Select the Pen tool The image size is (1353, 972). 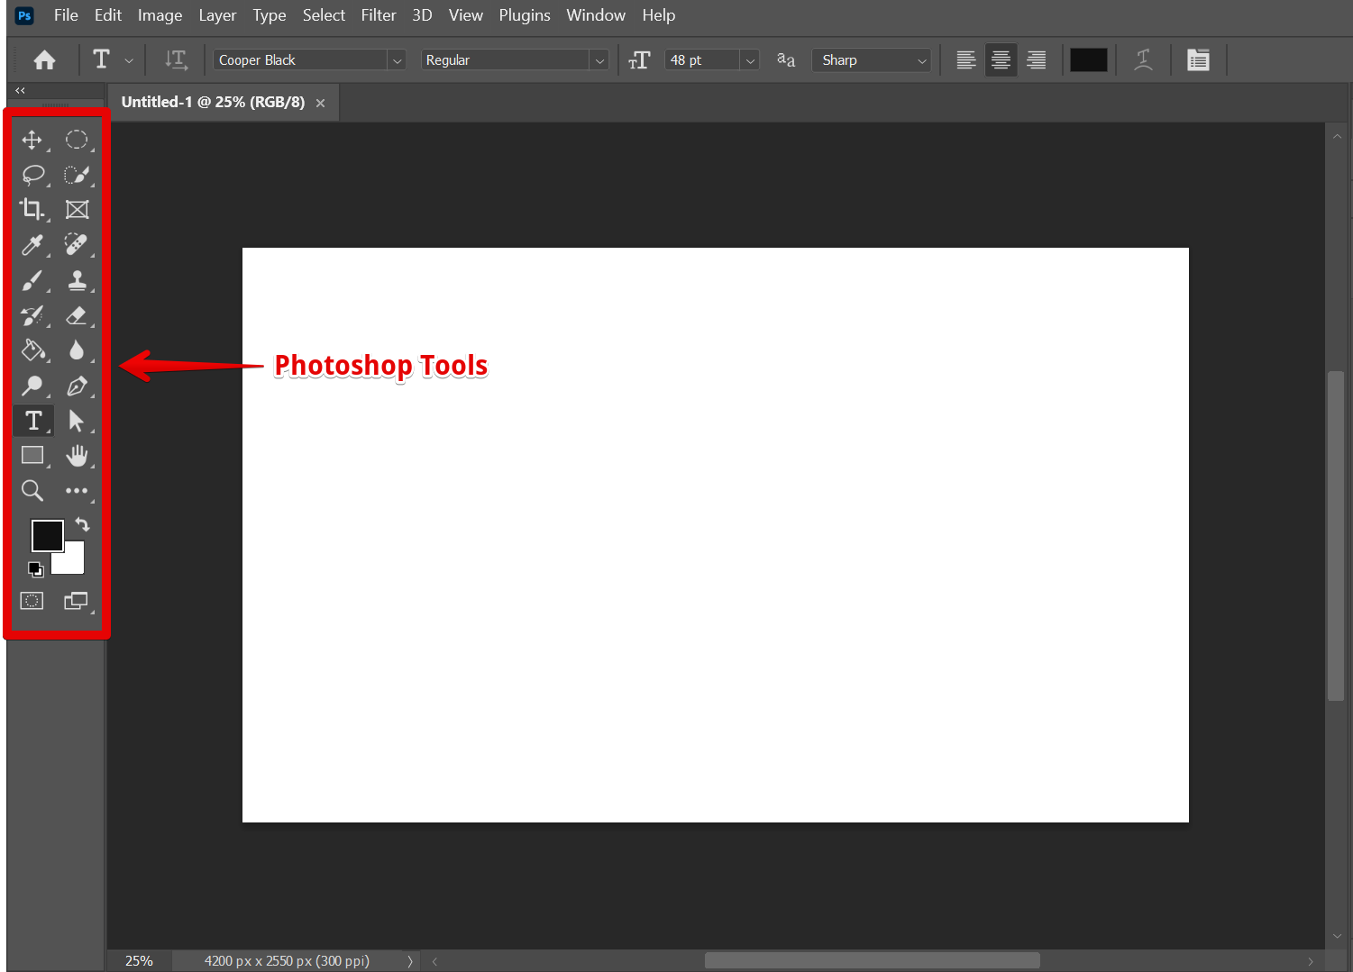point(77,386)
